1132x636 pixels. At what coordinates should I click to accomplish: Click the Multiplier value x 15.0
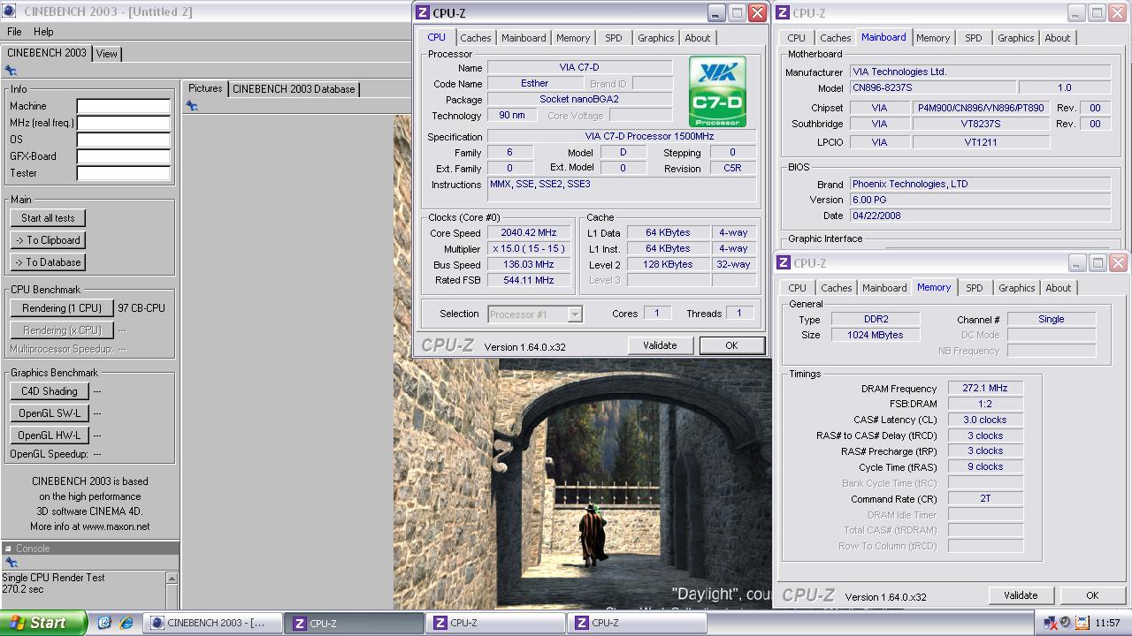531,249
